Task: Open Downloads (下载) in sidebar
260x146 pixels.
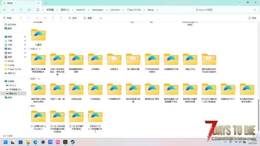Action: point(8,41)
